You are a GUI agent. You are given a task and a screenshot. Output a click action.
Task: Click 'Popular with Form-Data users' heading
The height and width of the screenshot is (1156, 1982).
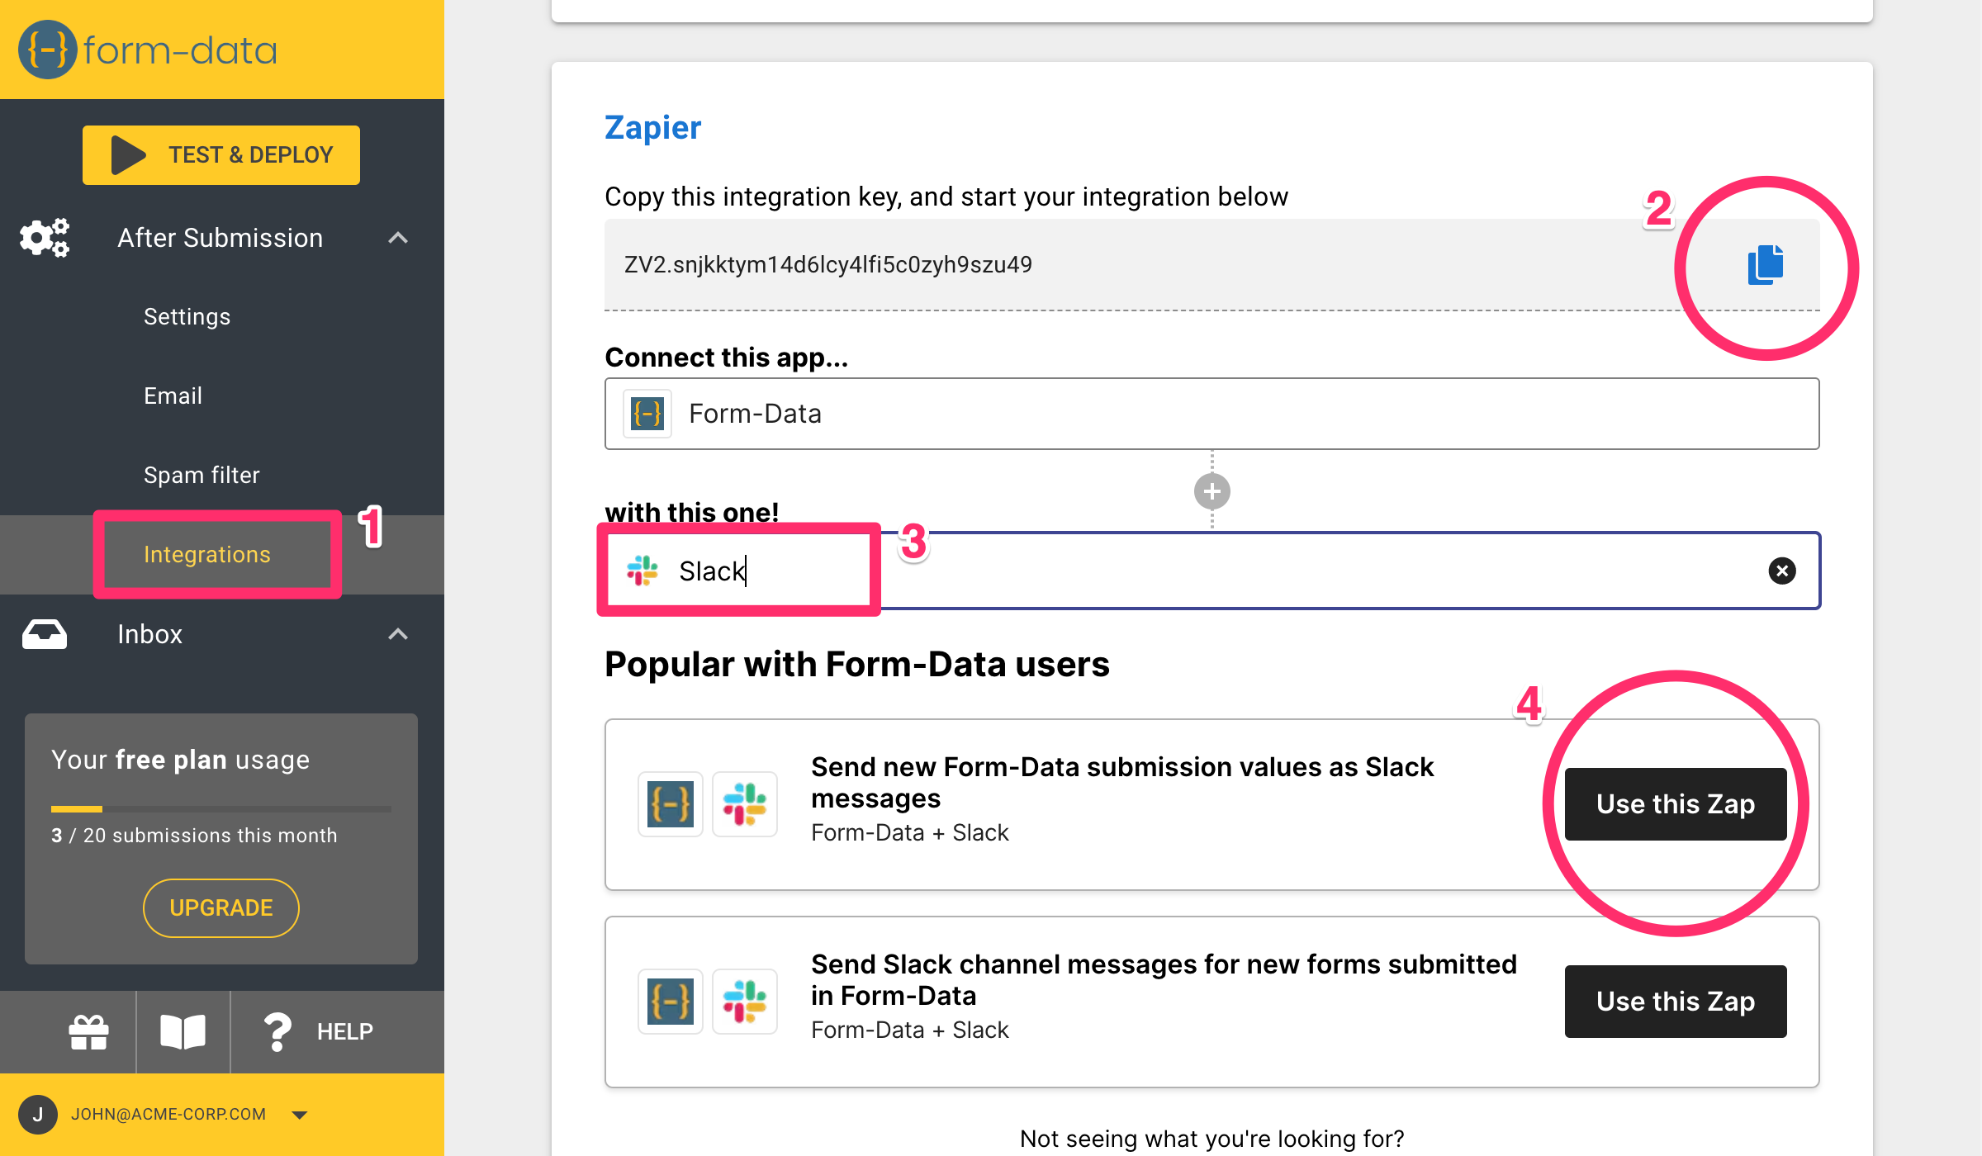(856, 665)
